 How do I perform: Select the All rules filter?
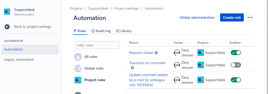click(91, 57)
